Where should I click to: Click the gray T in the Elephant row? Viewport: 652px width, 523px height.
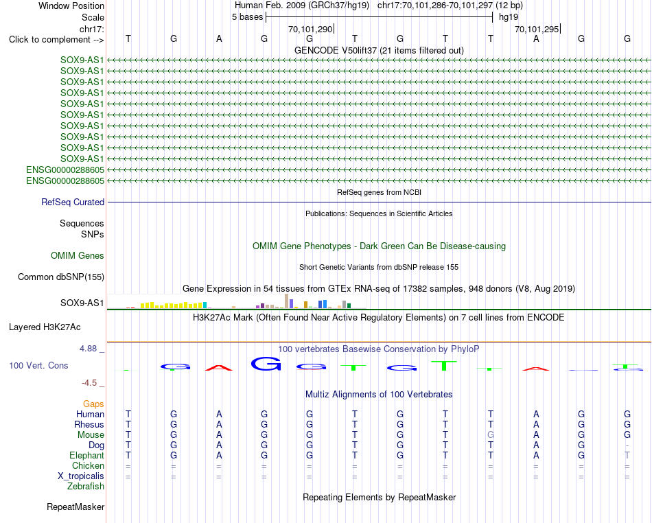(627, 455)
